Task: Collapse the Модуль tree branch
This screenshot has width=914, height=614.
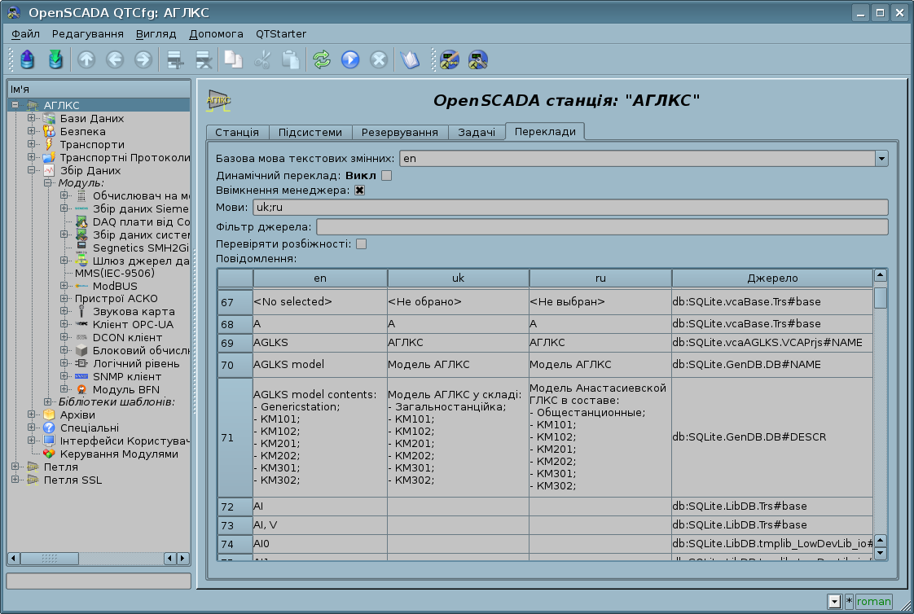Action: coord(48,183)
